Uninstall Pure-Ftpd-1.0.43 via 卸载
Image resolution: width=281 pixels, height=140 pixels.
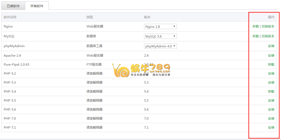pyautogui.click(x=271, y=65)
